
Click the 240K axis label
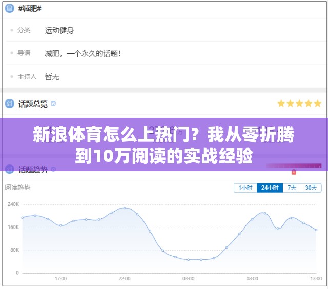pyautogui.click(x=13, y=204)
